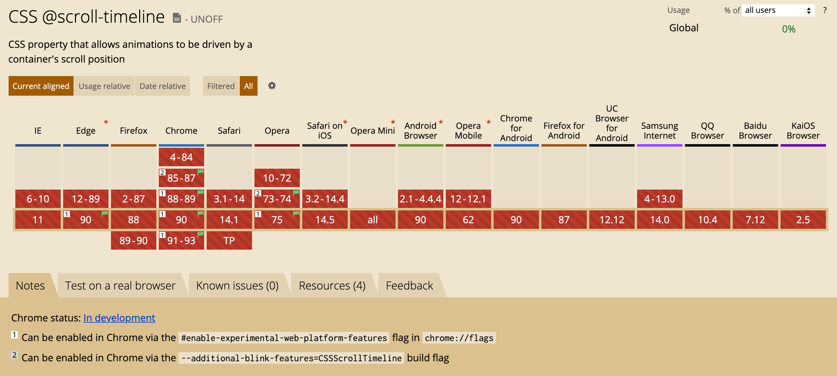
Task: Click the Safari TP version cell
Action: 229,240
